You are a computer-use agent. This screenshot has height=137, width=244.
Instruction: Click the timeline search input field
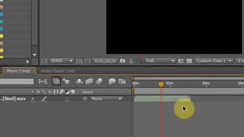point(17,81)
